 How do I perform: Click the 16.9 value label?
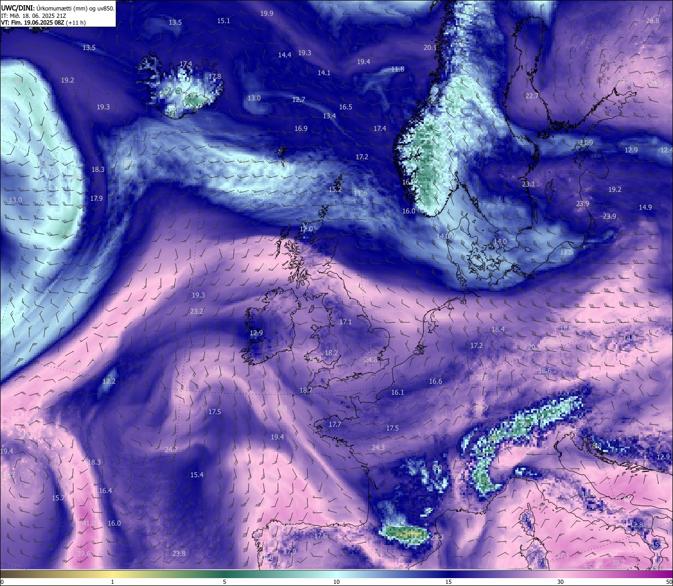301,128
